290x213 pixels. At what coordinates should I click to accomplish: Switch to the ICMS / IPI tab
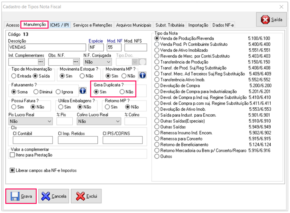(x=60, y=25)
